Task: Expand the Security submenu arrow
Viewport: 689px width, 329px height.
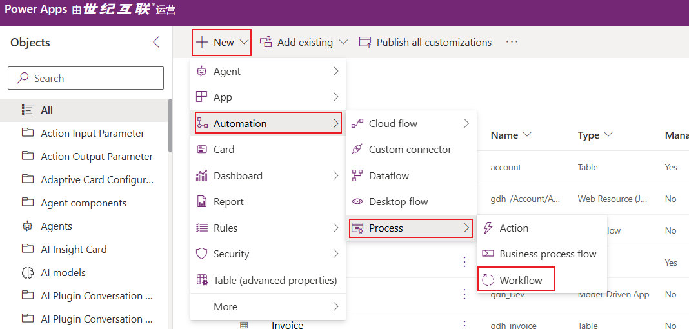Action: [335, 254]
